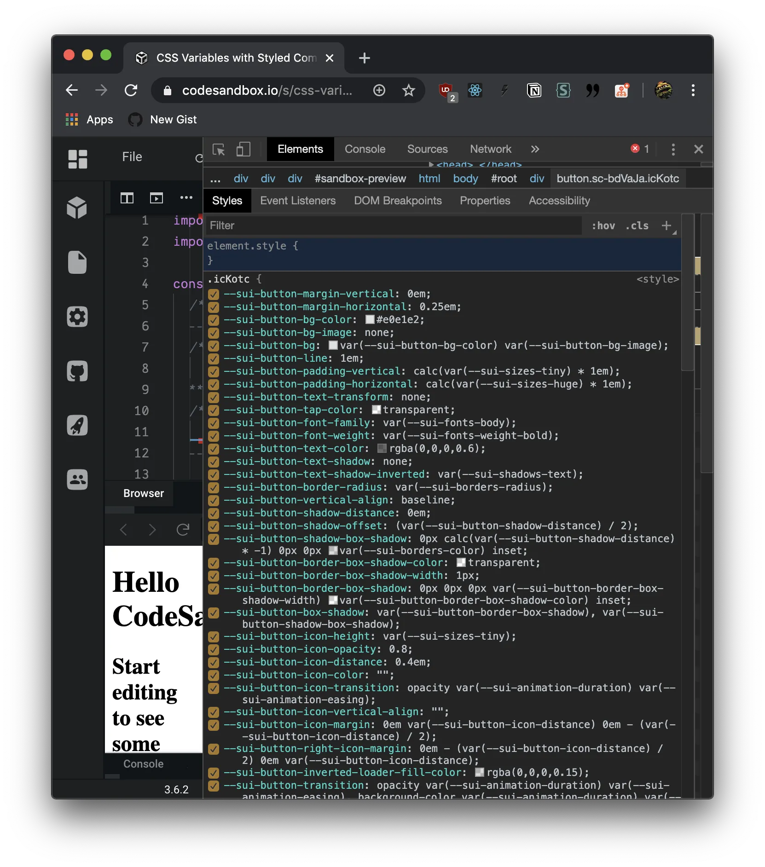Expand the head element in DOM tree
765x867 pixels.
click(431, 165)
